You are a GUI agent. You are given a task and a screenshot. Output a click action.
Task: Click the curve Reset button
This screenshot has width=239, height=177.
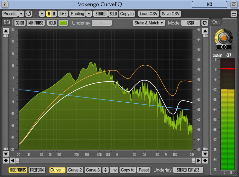coord(144,170)
